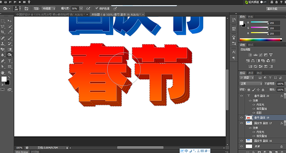Screen dimensions: 286x153
Task: Click the lock all layer icon
Action: pos(263,90)
